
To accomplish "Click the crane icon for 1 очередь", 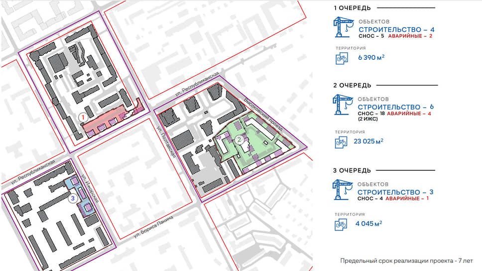I will coord(343,29).
